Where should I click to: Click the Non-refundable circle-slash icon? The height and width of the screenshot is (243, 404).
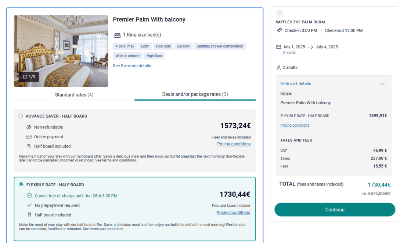[x=29, y=127]
